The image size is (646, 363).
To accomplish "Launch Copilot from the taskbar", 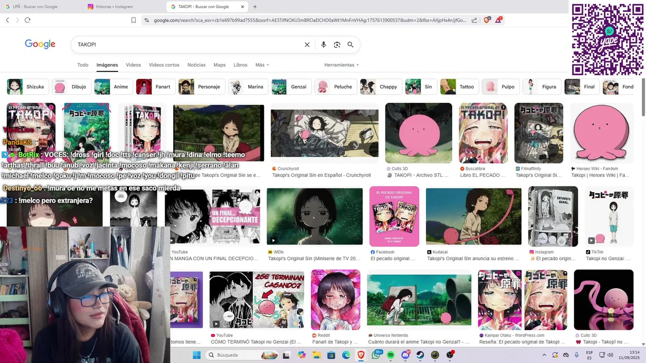I will (x=302, y=355).
